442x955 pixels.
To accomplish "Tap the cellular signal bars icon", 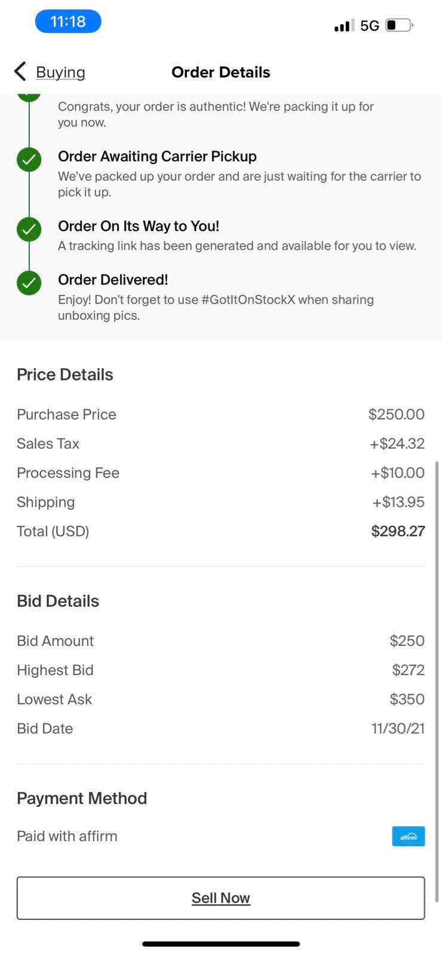I will (x=343, y=26).
